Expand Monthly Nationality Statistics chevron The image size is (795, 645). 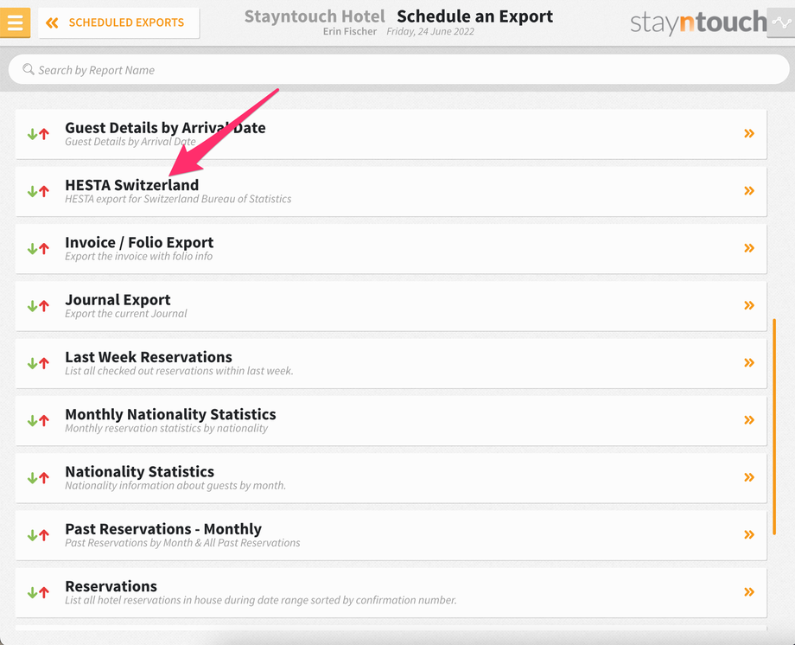point(749,420)
